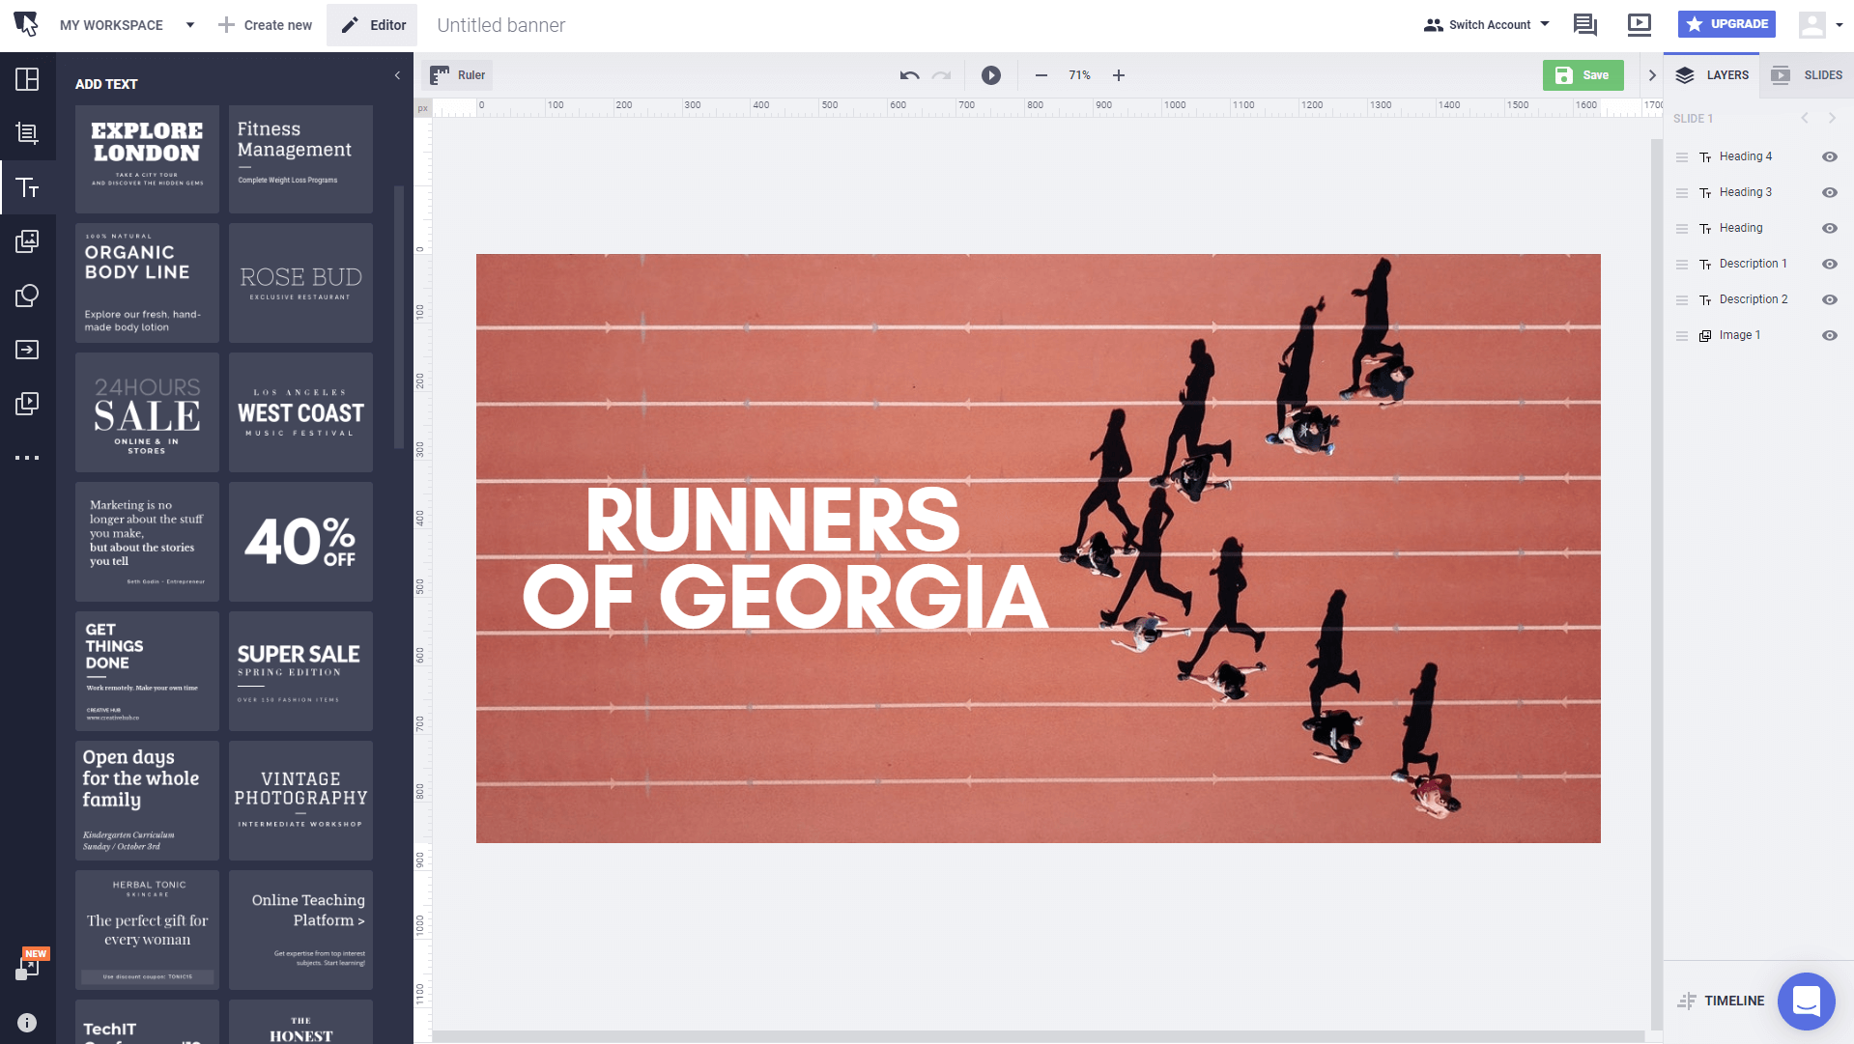The width and height of the screenshot is (1854, 1044).
Task: Open the Switch Account dropdown
Action: tap(1487, 25)
